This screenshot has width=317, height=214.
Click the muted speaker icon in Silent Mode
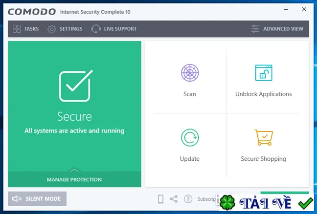coord(17,199)
